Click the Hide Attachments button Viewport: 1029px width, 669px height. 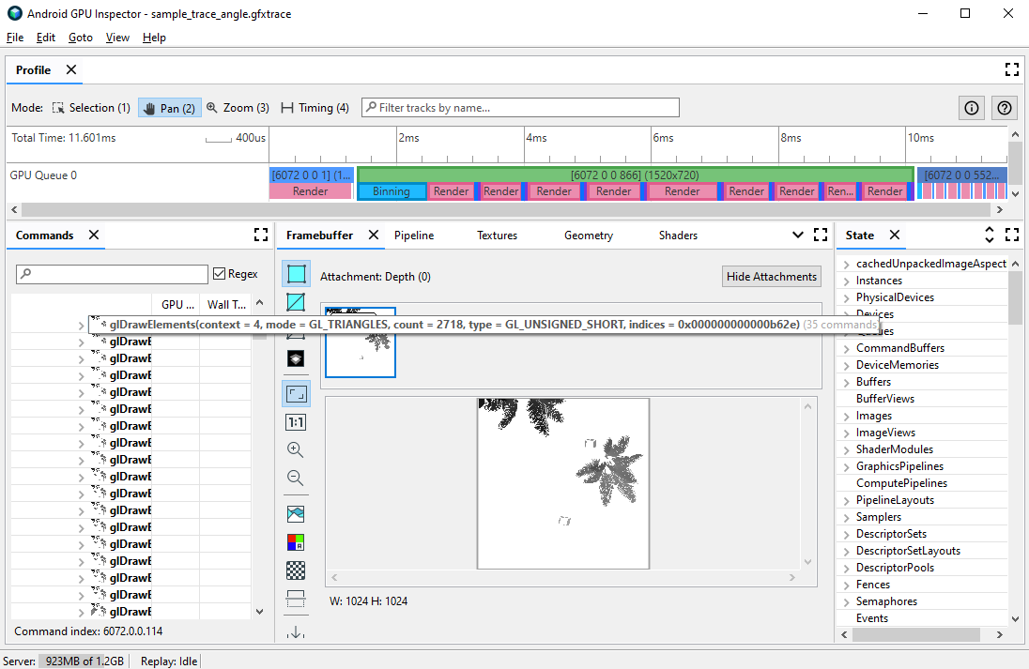[771, 277]
